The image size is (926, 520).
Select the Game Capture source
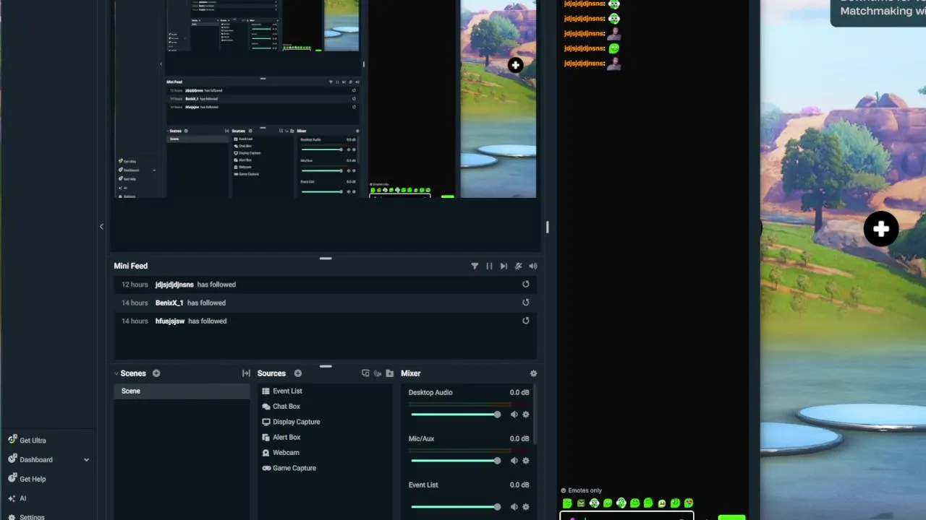[289, 468]
